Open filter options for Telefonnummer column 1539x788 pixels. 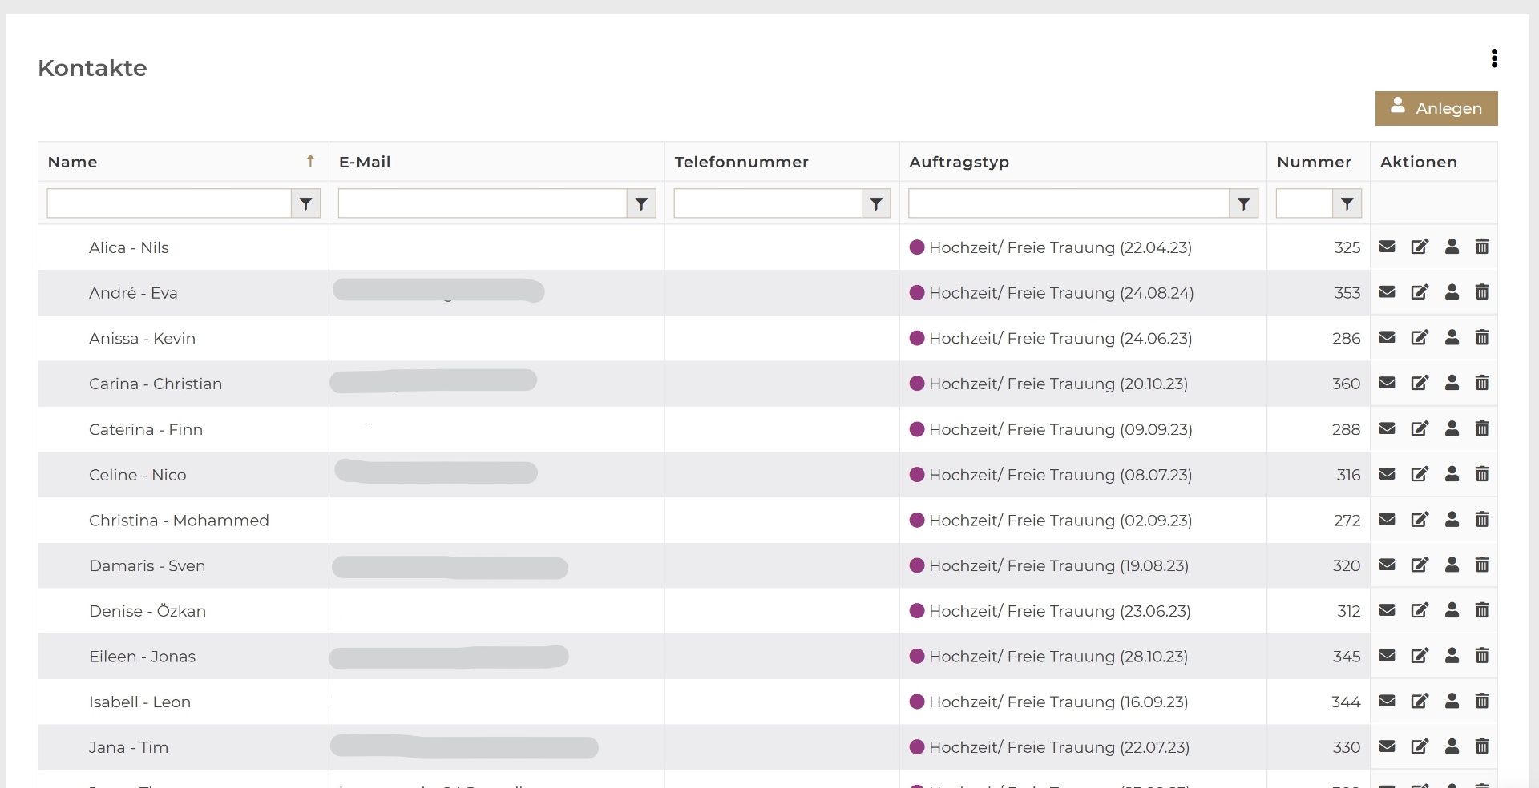(876, 204)
